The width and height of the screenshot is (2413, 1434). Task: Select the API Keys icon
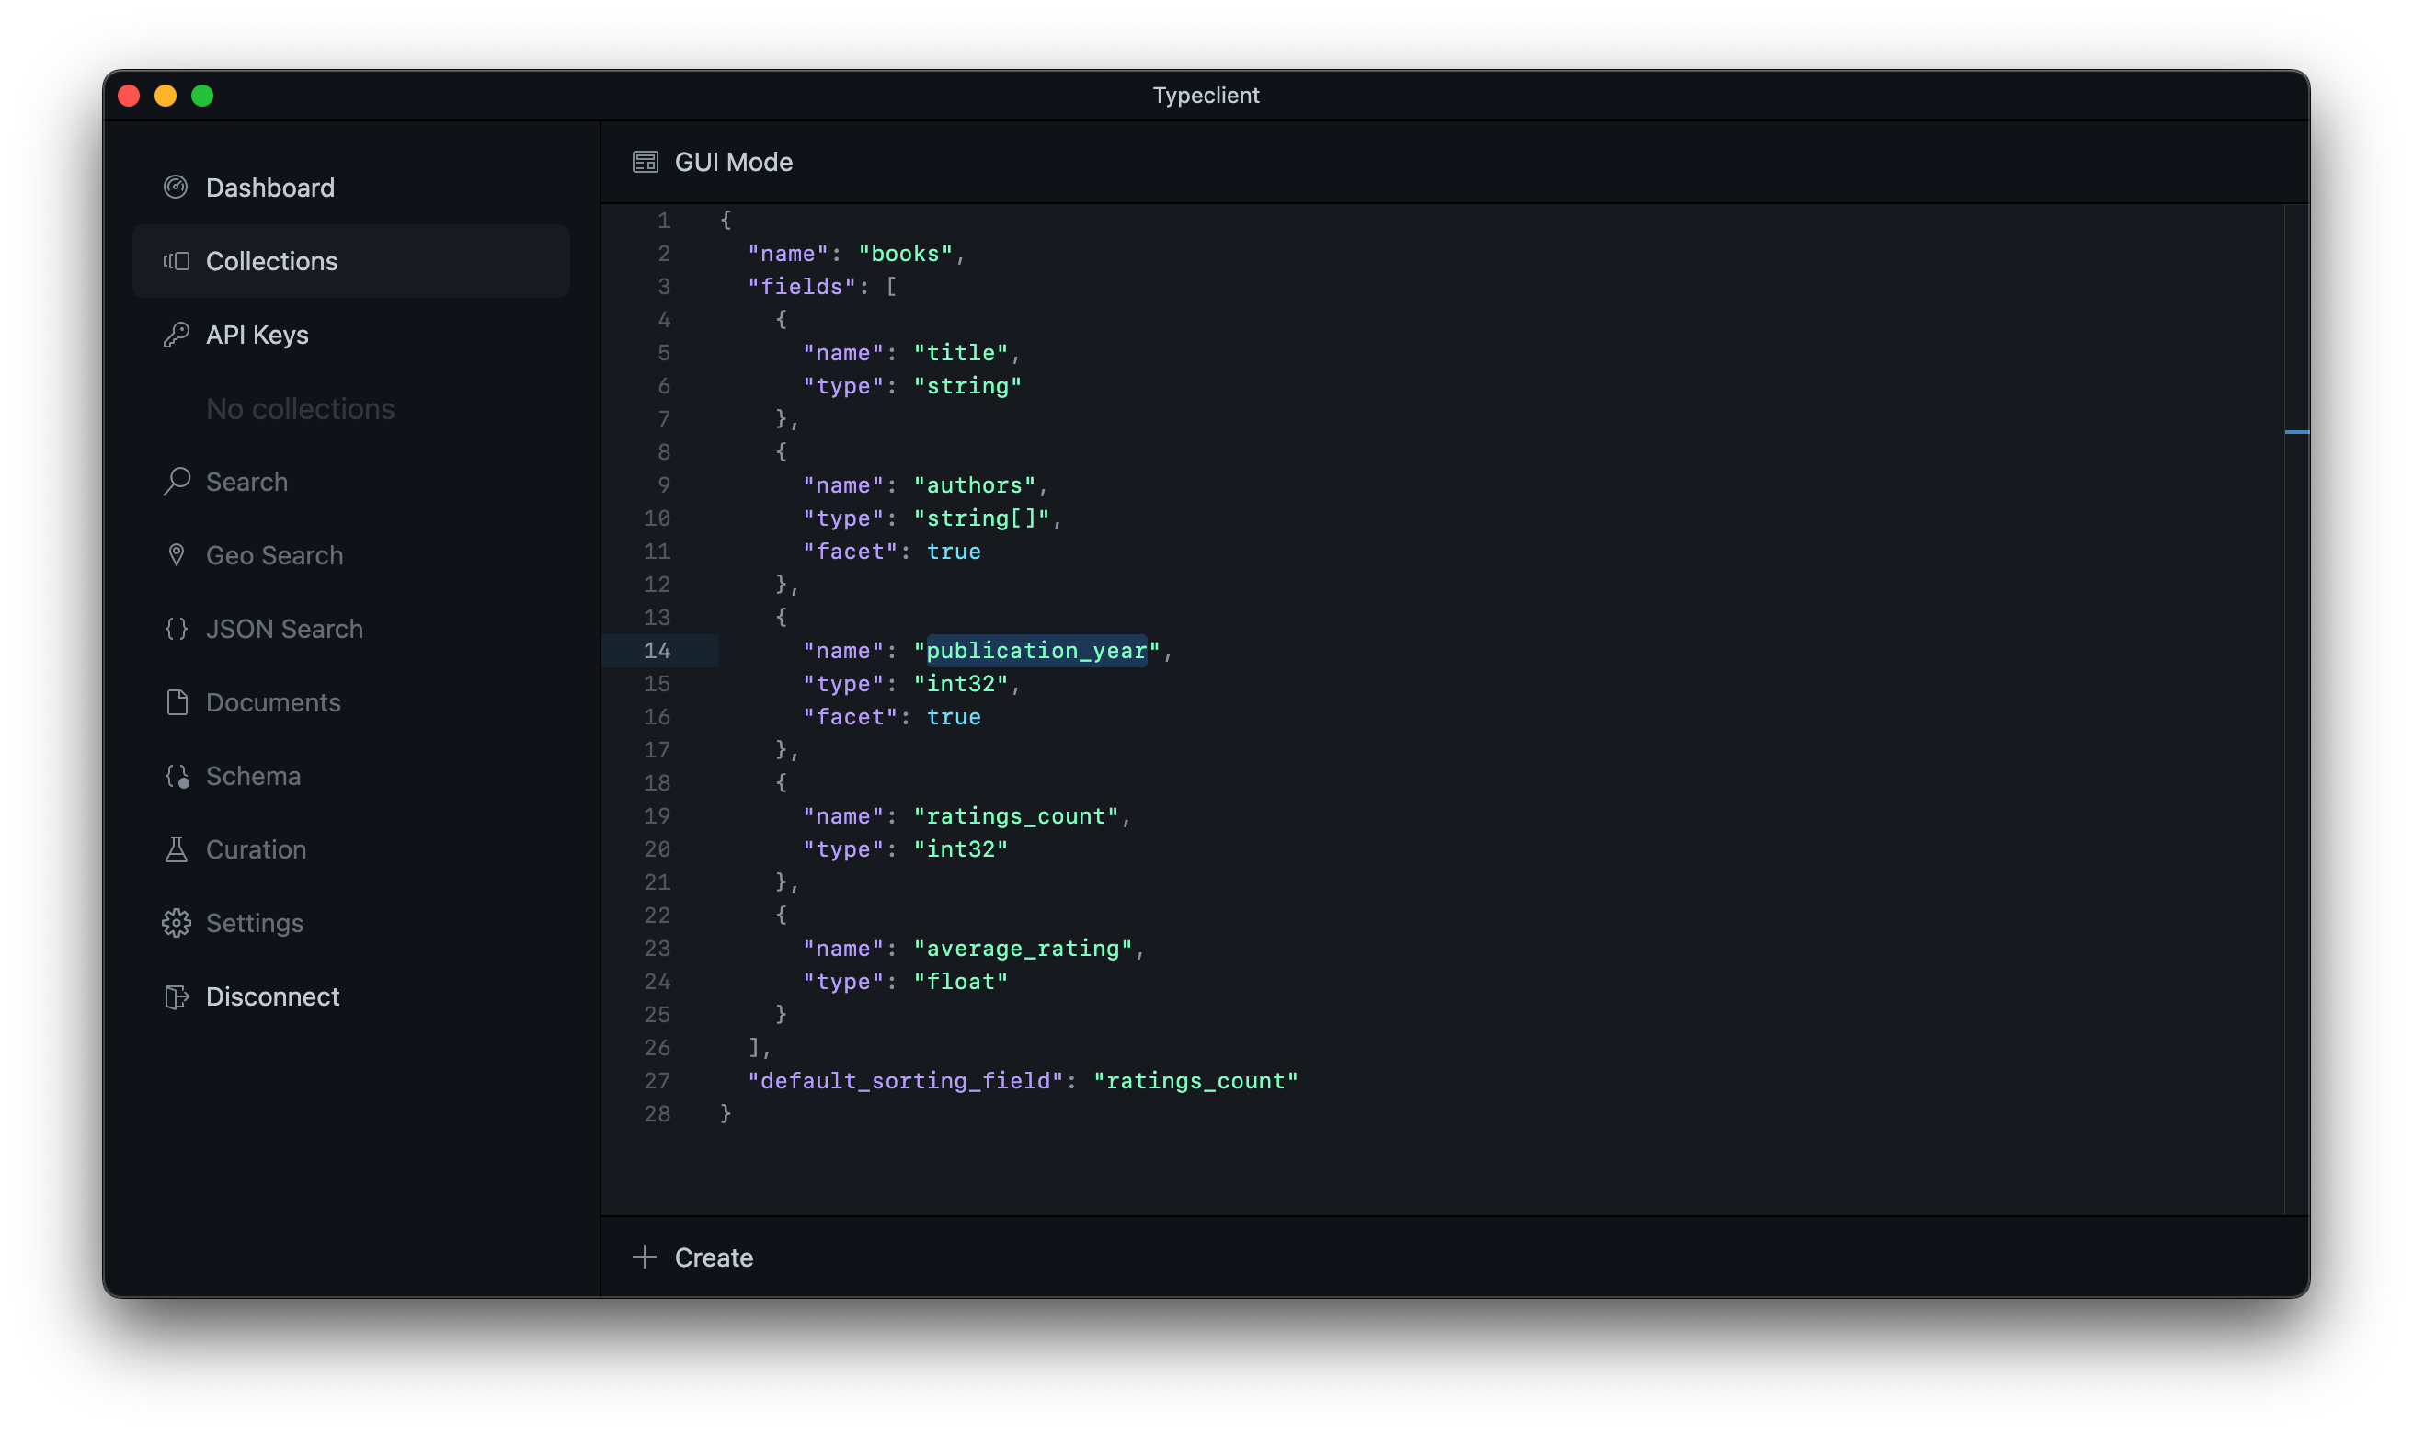pyautogui.click(x=174, y=335)
